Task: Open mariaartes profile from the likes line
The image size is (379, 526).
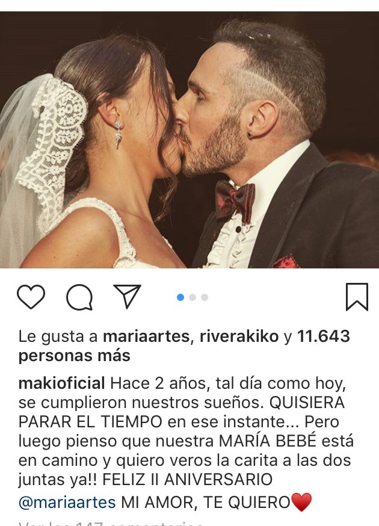Action: pos(146,336)
